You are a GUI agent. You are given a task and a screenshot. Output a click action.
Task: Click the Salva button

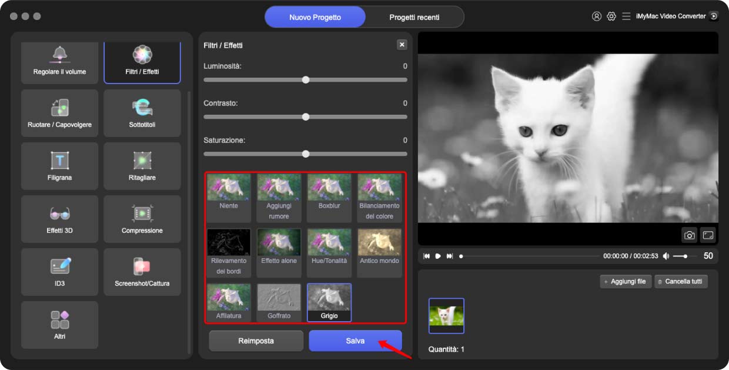point(355,341)
